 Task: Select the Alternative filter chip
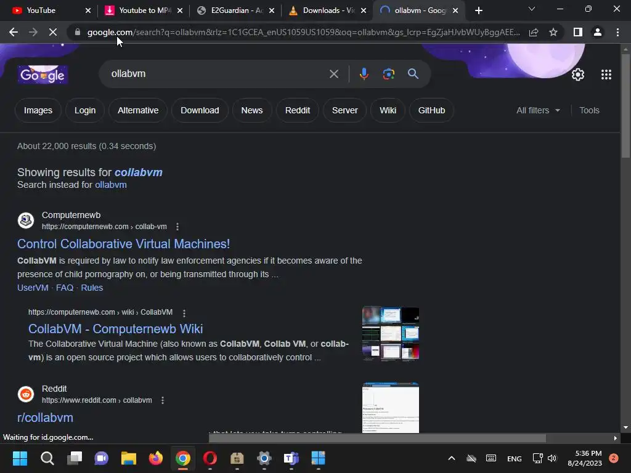coord(138,110)
